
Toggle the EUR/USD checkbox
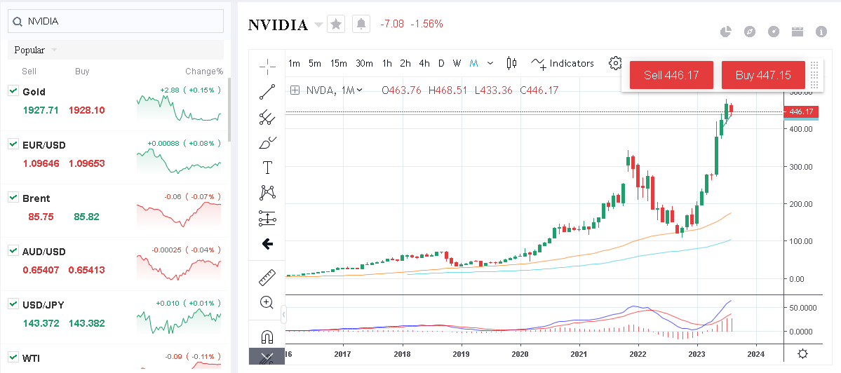tap(13, 144)
